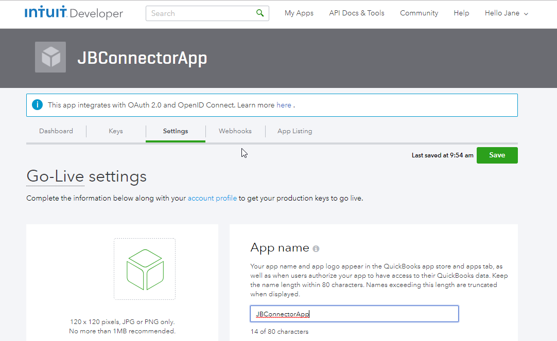Image resolution: width=557 pixels, height=341 pixels.
Task: Open the App Listing tab
Action: pyautogui.click(x=294, y=131)
